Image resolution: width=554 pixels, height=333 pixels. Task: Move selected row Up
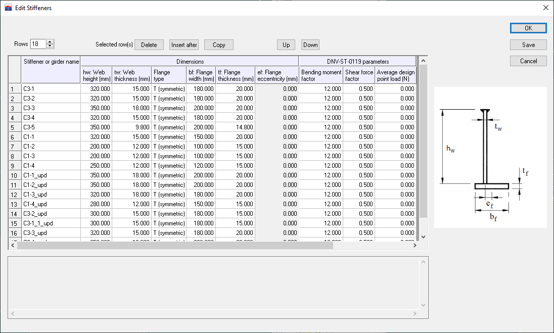[x=286, y=45]
